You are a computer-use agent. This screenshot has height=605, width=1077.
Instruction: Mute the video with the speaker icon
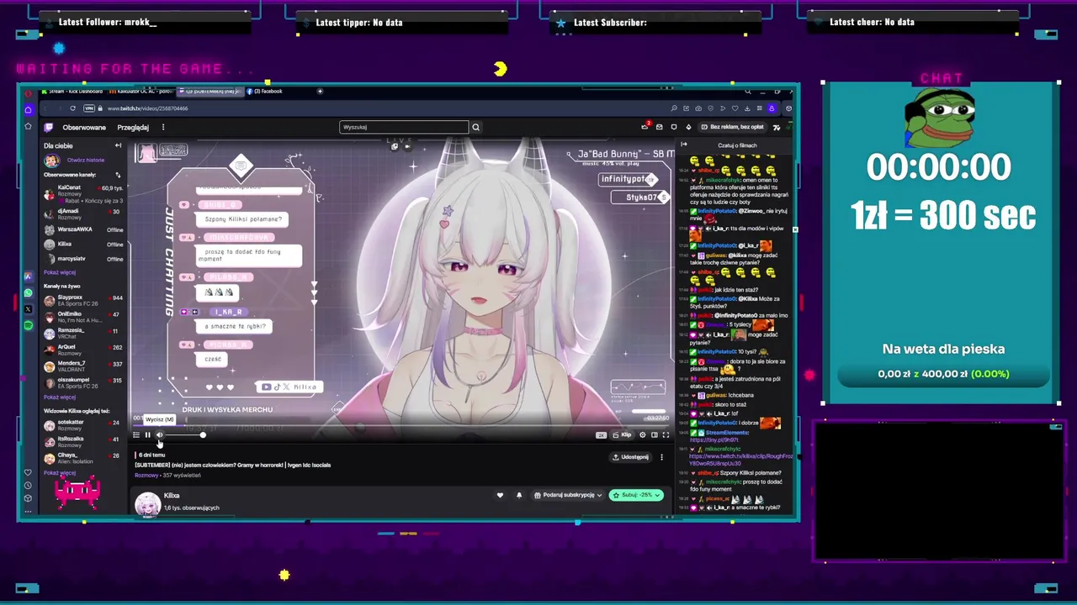click(x=159, y=434)
